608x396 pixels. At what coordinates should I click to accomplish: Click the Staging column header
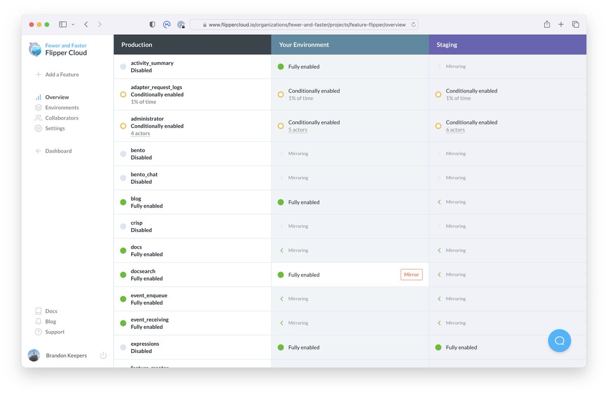(x=508, y=45)
